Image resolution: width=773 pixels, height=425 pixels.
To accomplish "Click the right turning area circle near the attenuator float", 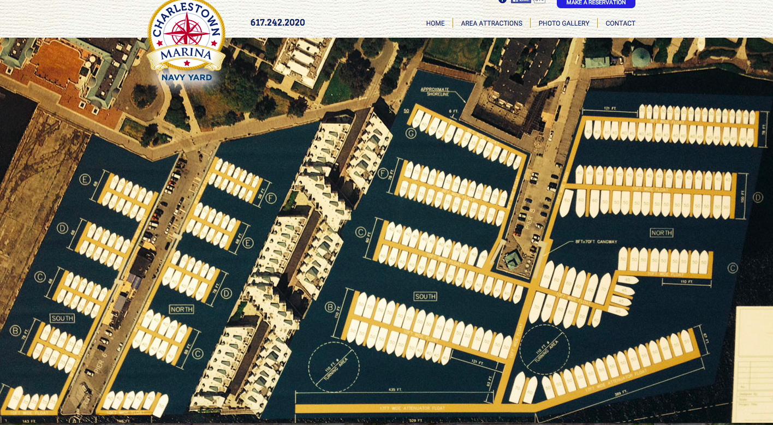I will point(544,350).
